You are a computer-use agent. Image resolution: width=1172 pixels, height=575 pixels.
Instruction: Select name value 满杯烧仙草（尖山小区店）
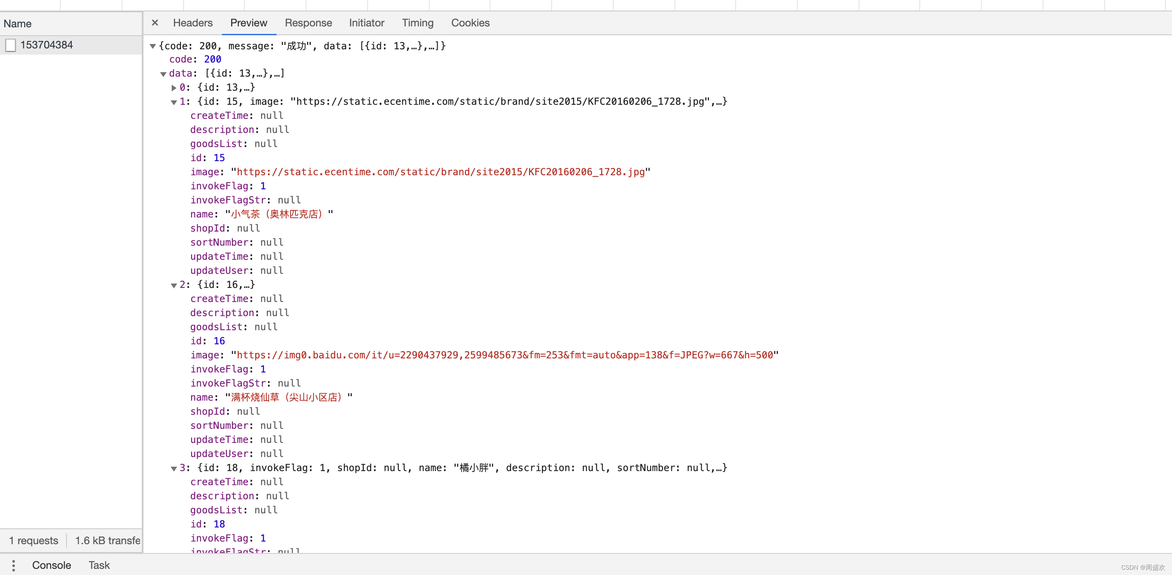[x=288, y=397]
